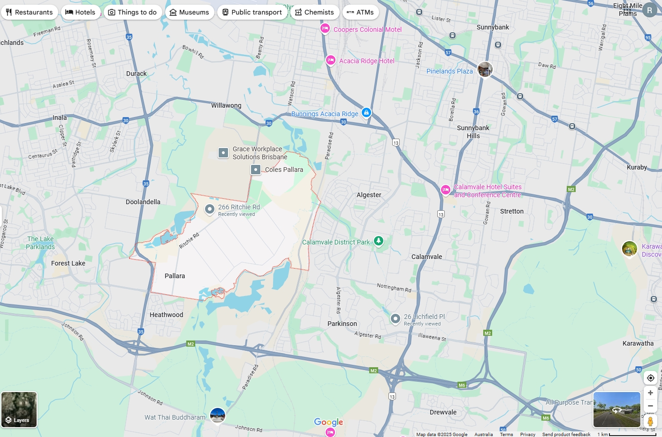The image size is (662, 437).
Task: Show Chemists on the map
Action: click(x=315, y=12)
